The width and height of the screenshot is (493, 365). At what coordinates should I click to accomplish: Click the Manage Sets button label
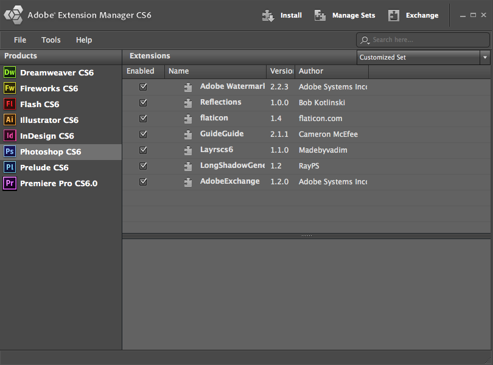[354, 15]
